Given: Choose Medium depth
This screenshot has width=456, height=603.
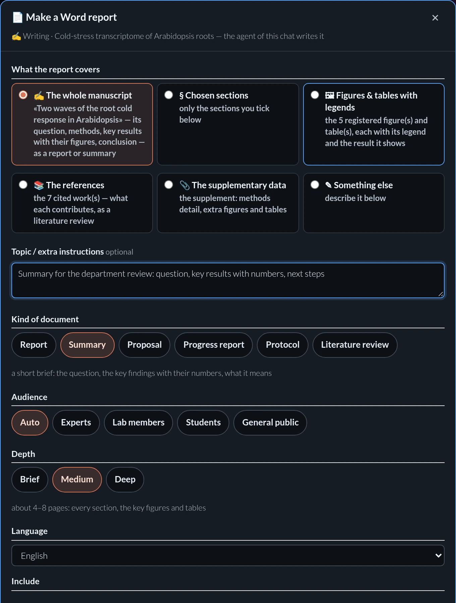Looking at the screenshot, I should point(77,480).
